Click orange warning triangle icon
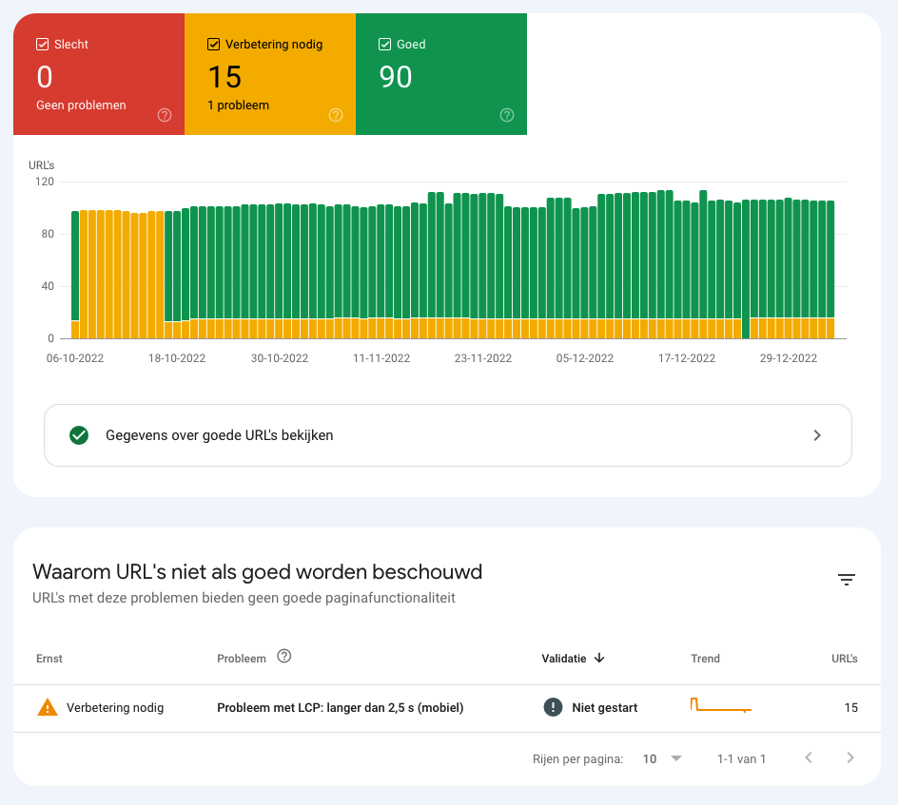Screen dimensions: 898x805 (48, 708)
